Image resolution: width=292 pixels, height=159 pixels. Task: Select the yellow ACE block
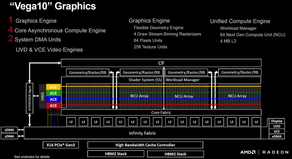(x=53, y=87)
